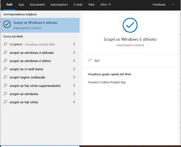181x147 pixels.
Task: Click Apri to open the setting
Action: [x=97, y=60]
